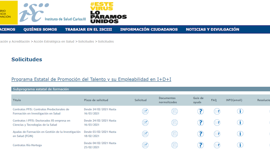Open Documentos normalizados icon for Contratos PFIS

[174, 111]
